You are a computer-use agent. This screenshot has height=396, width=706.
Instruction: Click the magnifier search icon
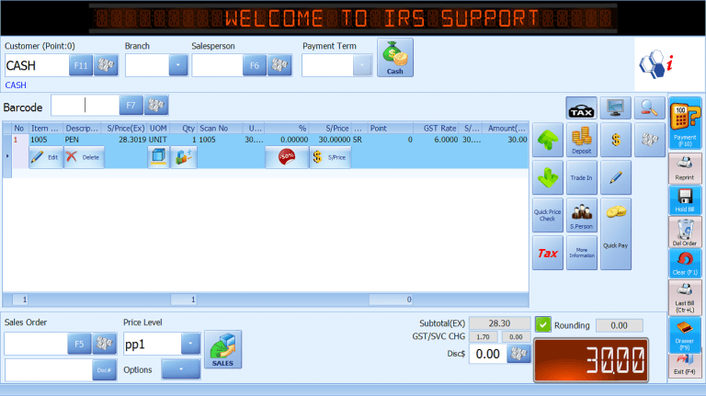tap(649, 108)
